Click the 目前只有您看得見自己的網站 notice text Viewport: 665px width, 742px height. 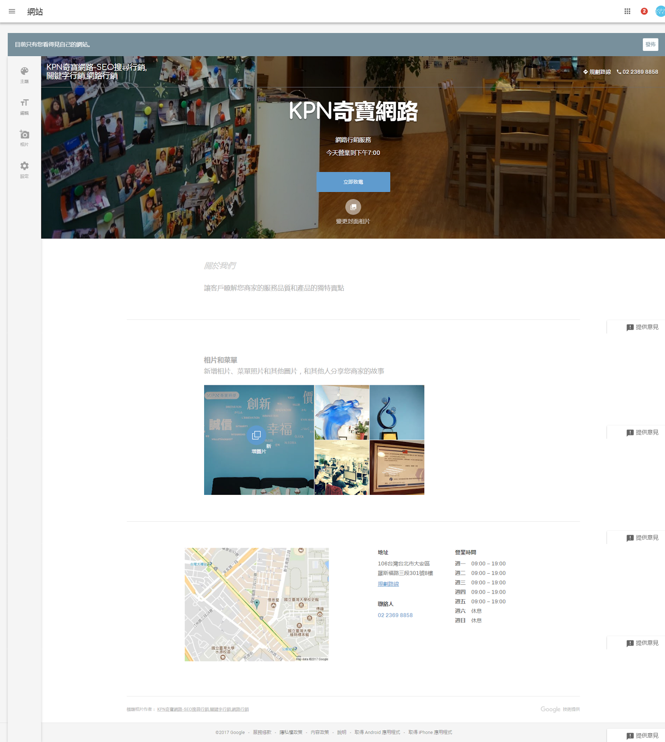(52, 45)
